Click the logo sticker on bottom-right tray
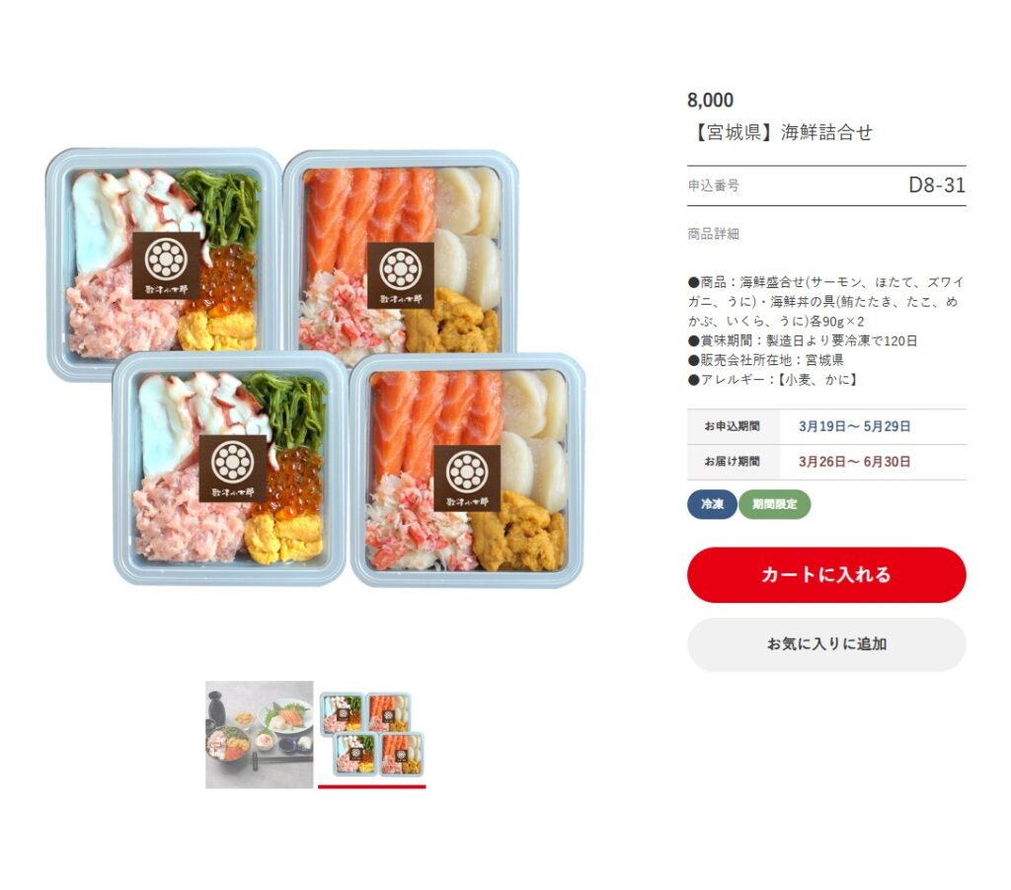Screen dimensions: 1011x890 pos(467,479)
